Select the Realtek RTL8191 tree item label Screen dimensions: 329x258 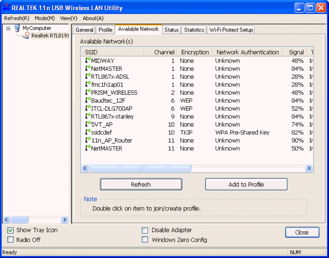(x=50, y=36)
